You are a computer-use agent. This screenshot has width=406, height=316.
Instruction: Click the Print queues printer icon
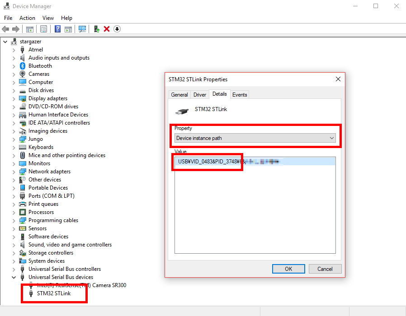(x=23, y=204)
